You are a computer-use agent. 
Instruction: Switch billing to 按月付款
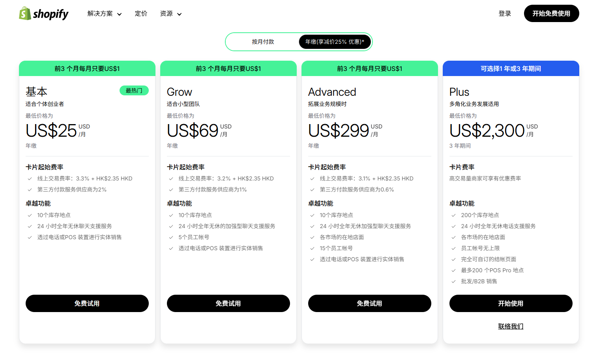tap(262, 41)
